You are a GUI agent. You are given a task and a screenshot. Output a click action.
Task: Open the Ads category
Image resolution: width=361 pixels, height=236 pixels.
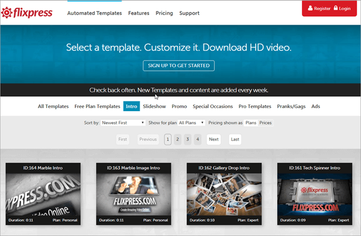pos(316,106)
